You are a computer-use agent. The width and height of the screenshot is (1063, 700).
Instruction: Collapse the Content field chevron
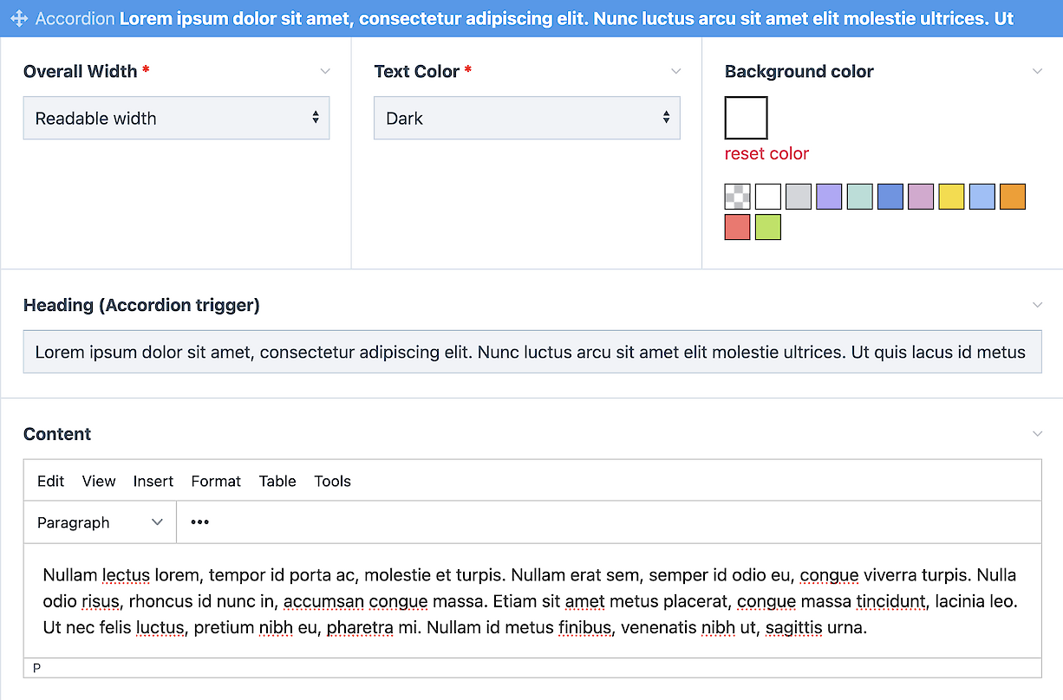click(1037, 434)
